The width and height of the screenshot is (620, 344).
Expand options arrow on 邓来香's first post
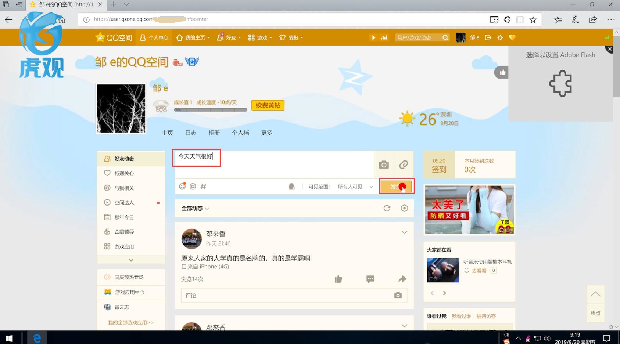(x=404, y=232)
